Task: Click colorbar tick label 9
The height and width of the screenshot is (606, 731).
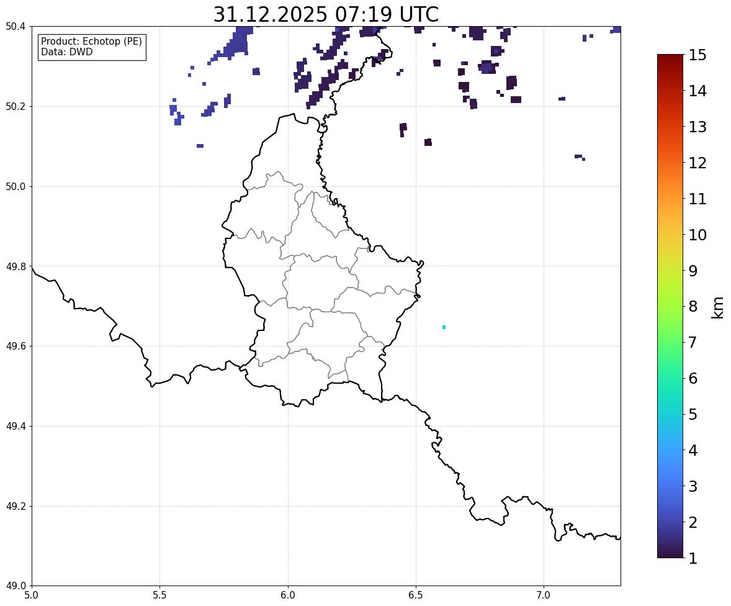Action: 693,271
